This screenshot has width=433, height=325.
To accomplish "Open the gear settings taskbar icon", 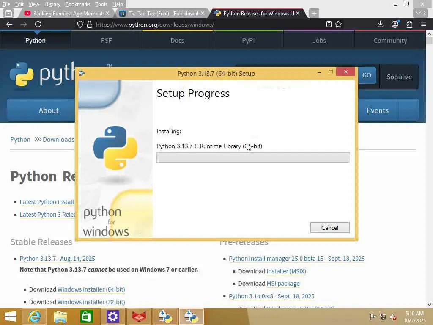I will (x=112, y=317).
